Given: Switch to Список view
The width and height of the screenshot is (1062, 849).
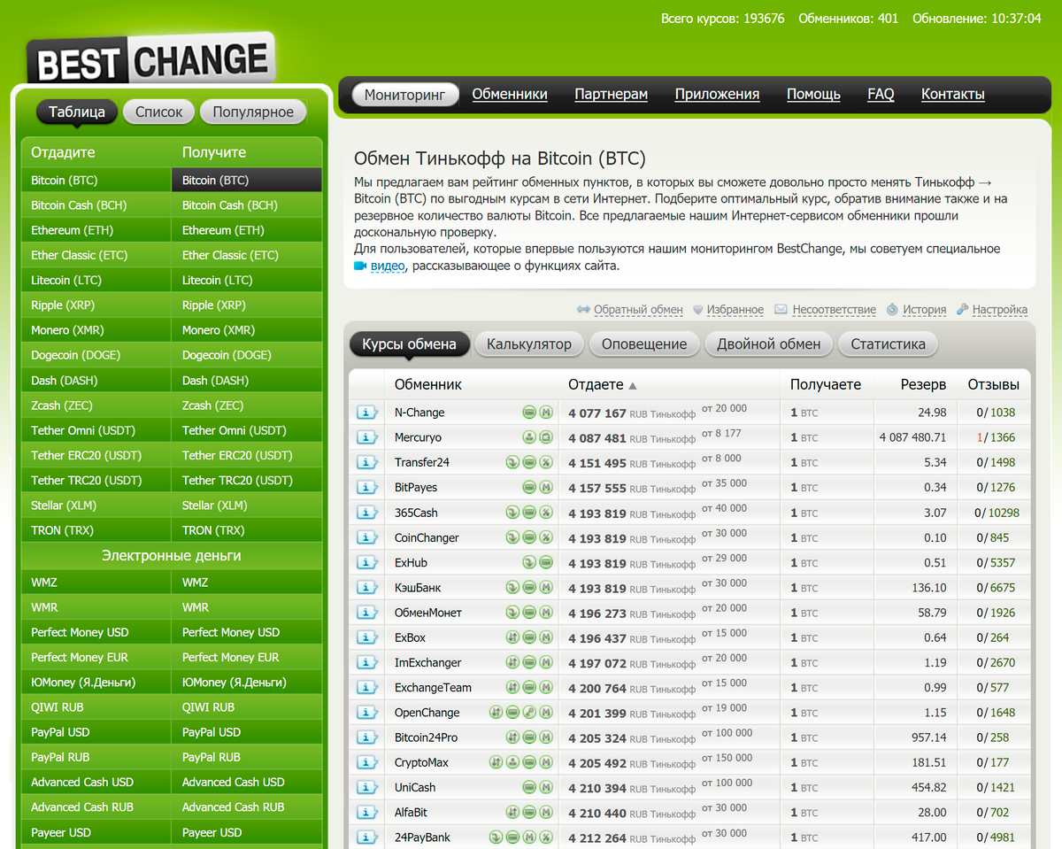Looking at the screenshot, I should (159, 112).
